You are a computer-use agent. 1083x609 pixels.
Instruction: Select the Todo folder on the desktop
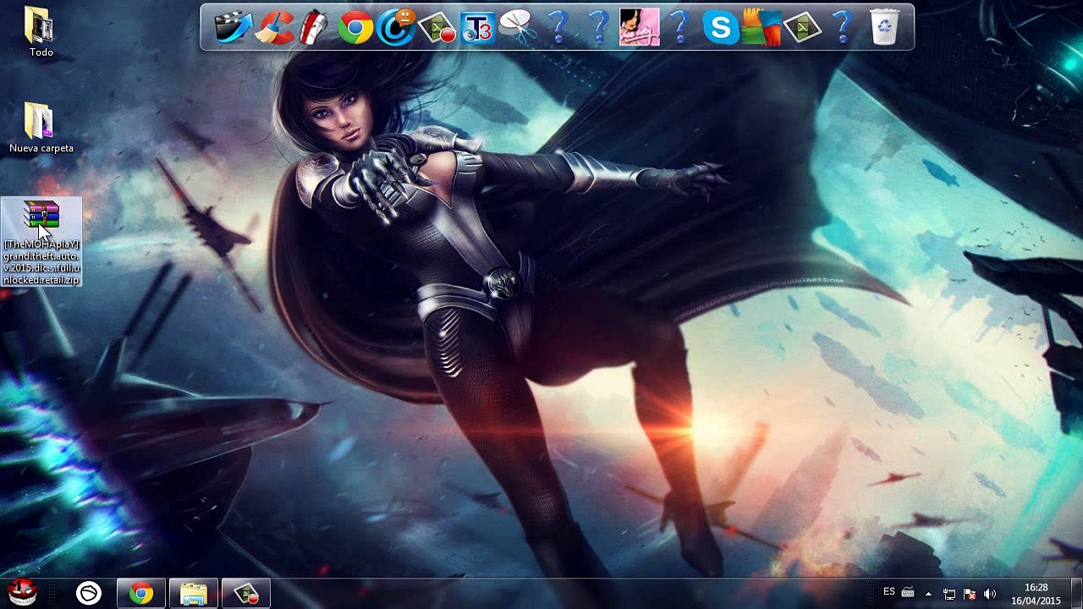point(41,32)
